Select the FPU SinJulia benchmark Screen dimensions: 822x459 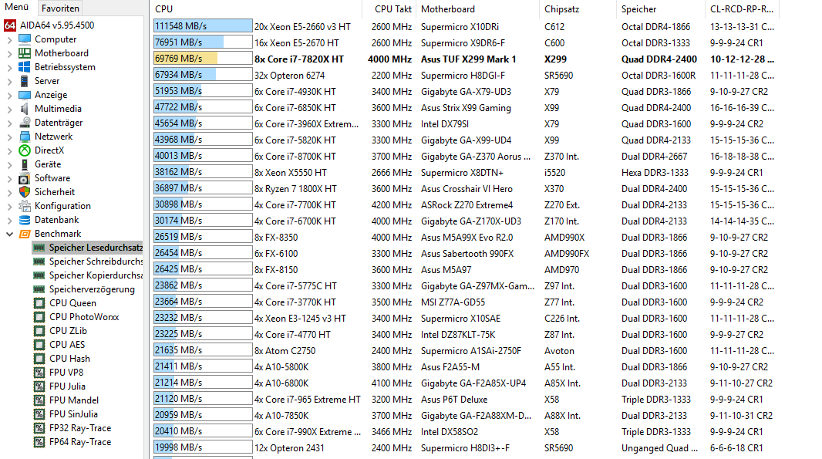pyautogui.click(x=73, y=414)
